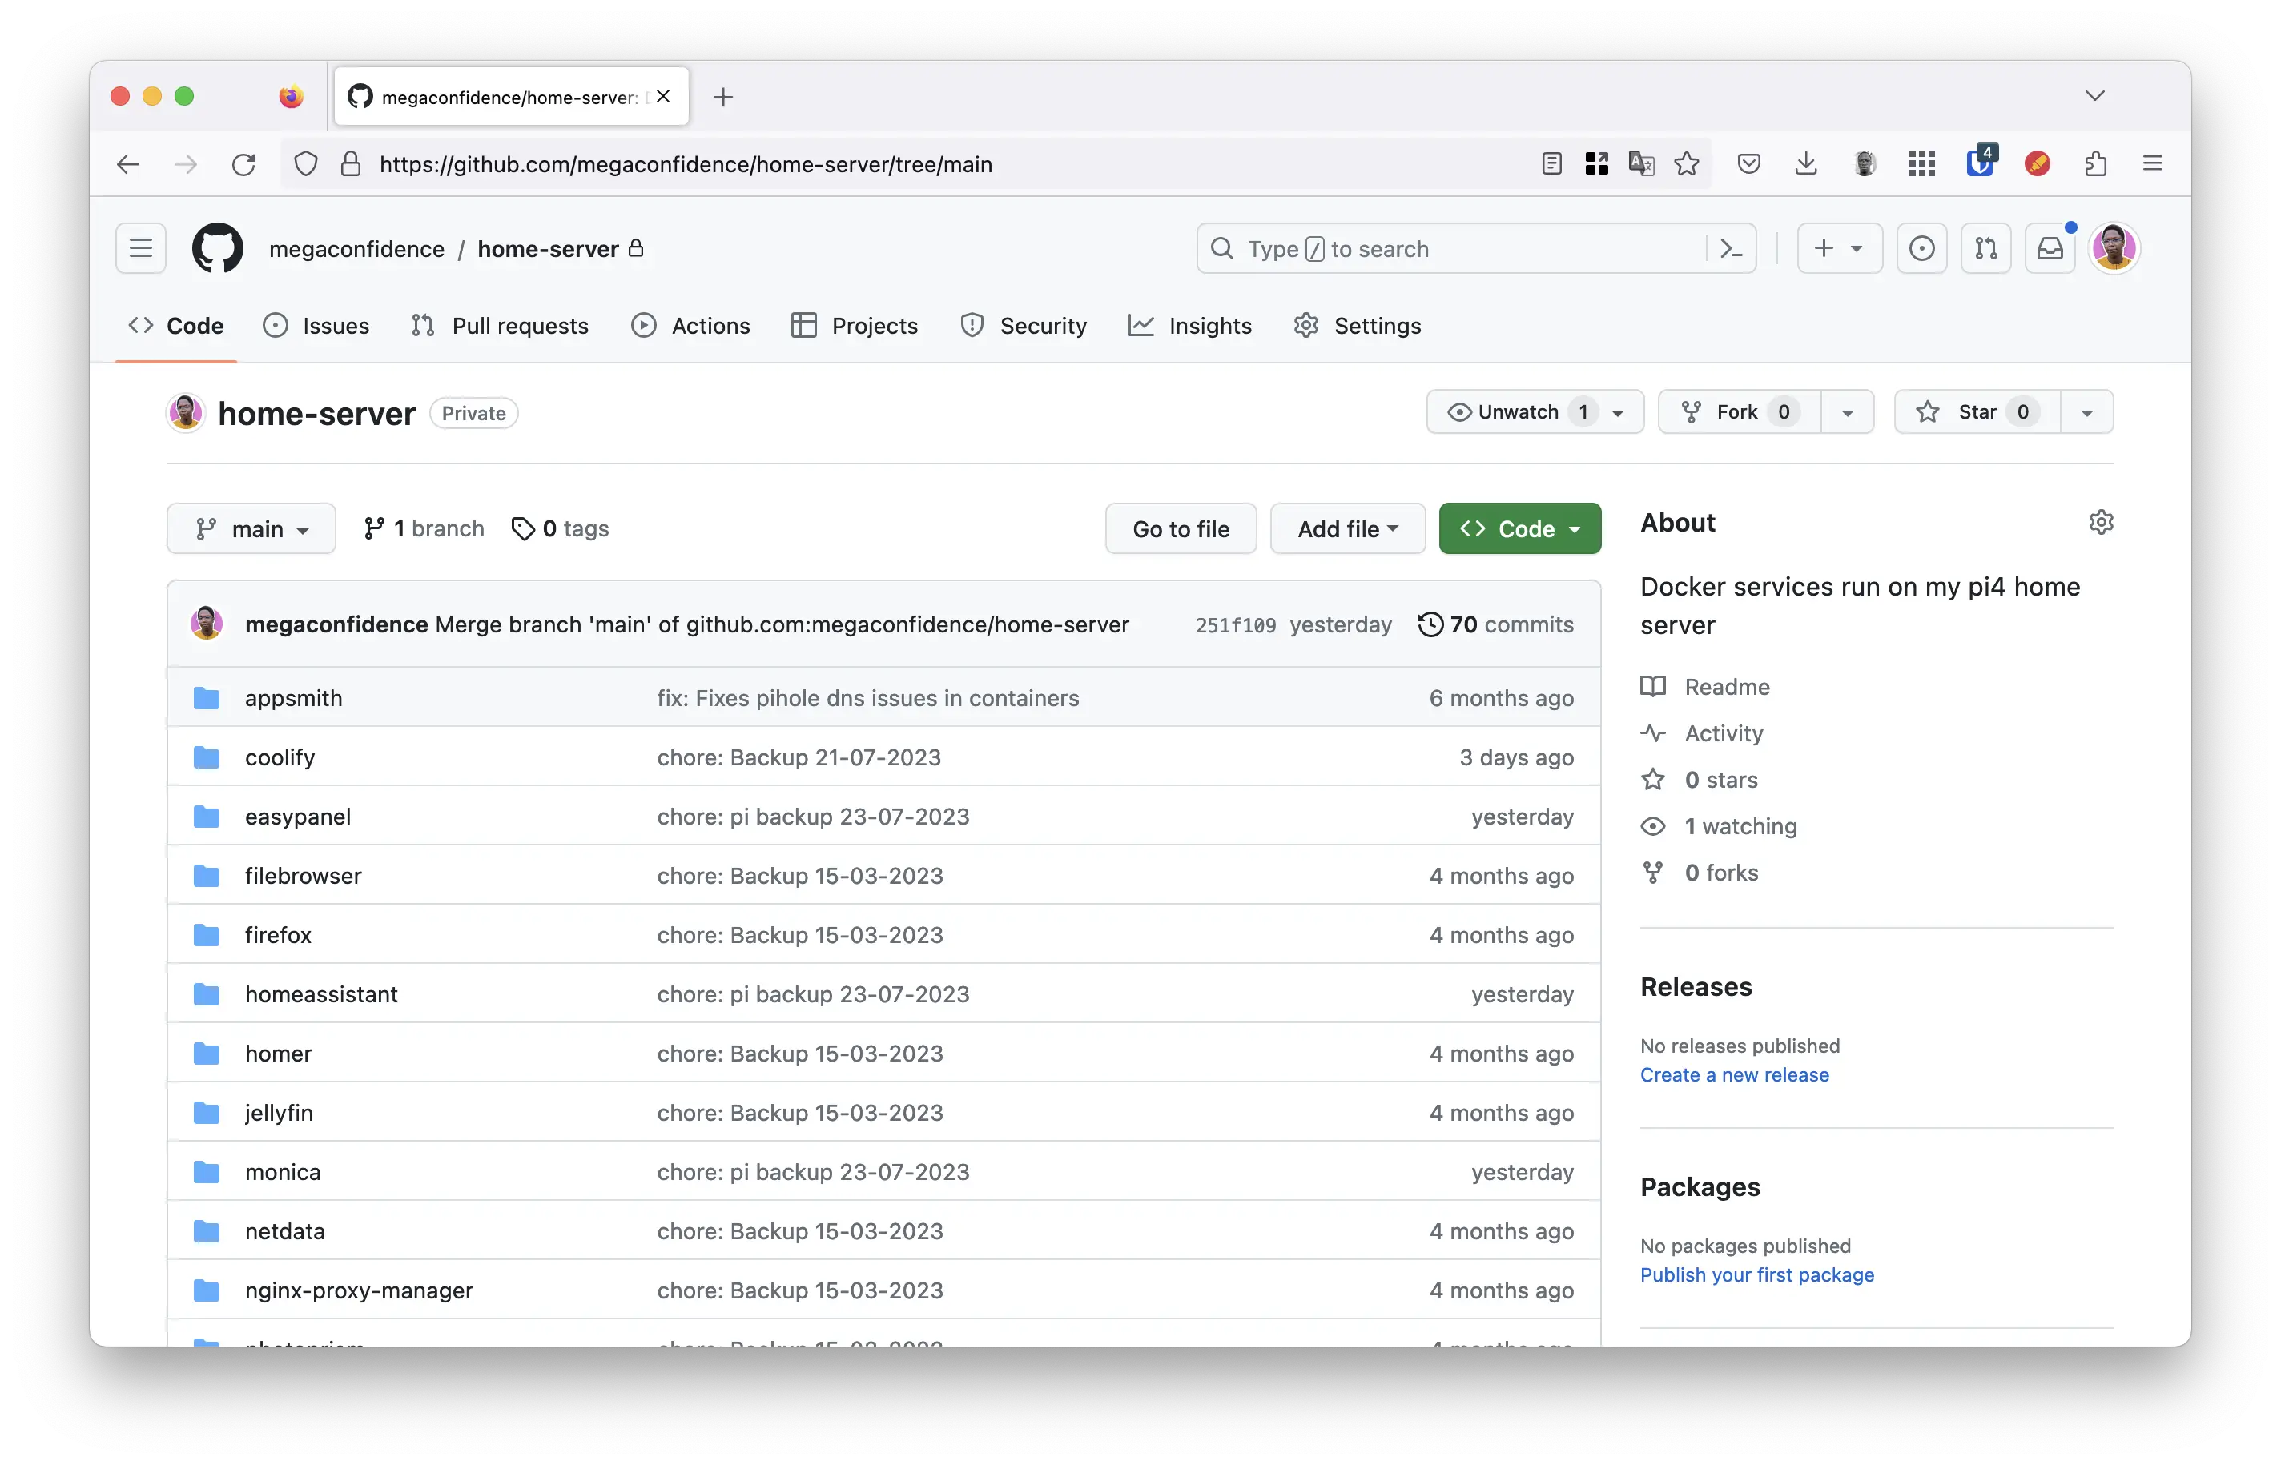Click the GitHub home logo
Screen dimensions: 2281x1465
coord(217,248)
